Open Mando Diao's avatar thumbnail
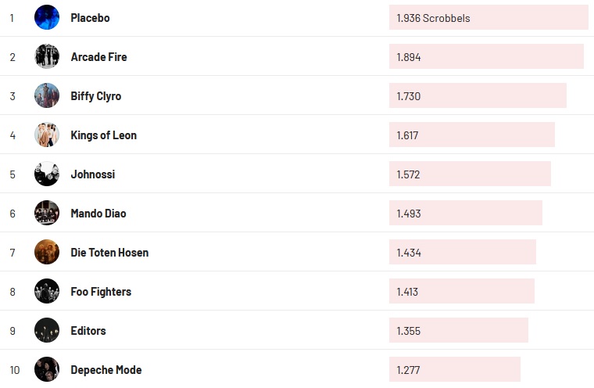Viewport: 594px width, 388px height. [47, 213]
